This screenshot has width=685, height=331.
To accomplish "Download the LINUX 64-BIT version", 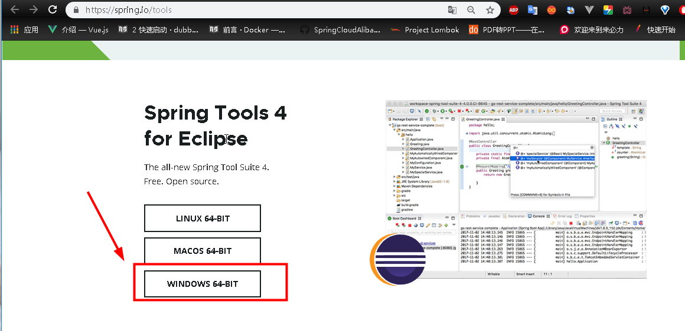I will [203, 218].
